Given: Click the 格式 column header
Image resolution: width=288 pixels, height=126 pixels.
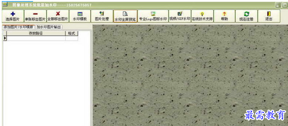Looking at the screenshot, I should pyautogui.click(x=72, y=33).
